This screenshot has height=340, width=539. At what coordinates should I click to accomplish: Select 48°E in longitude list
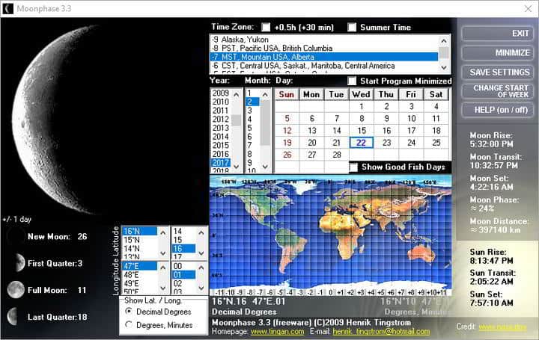pyautogui.click(x=140, y=275)
